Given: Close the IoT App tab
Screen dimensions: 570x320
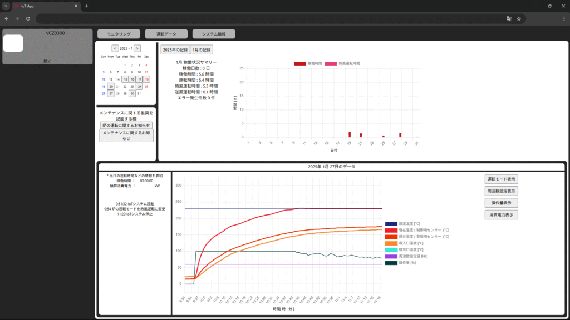Looking at the screenshot, I should [x=76, y=6].
